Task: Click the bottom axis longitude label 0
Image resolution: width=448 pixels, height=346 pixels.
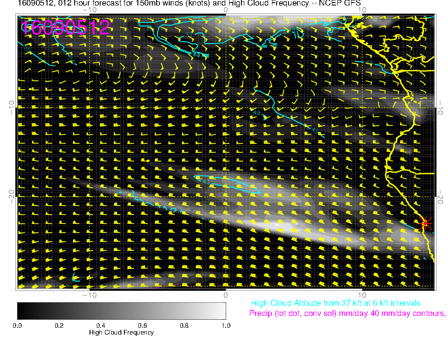Action: tap(226, 295)
